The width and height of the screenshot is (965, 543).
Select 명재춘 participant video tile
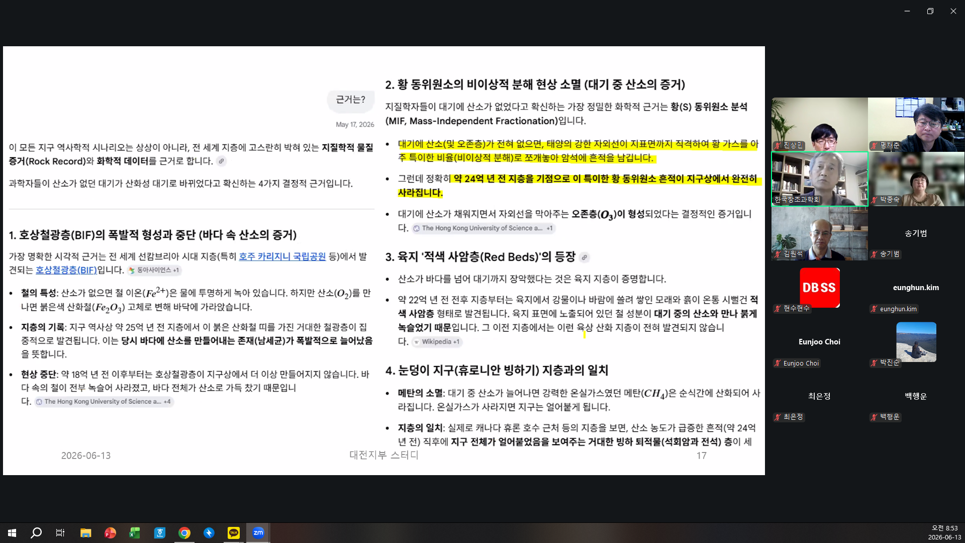916,124
